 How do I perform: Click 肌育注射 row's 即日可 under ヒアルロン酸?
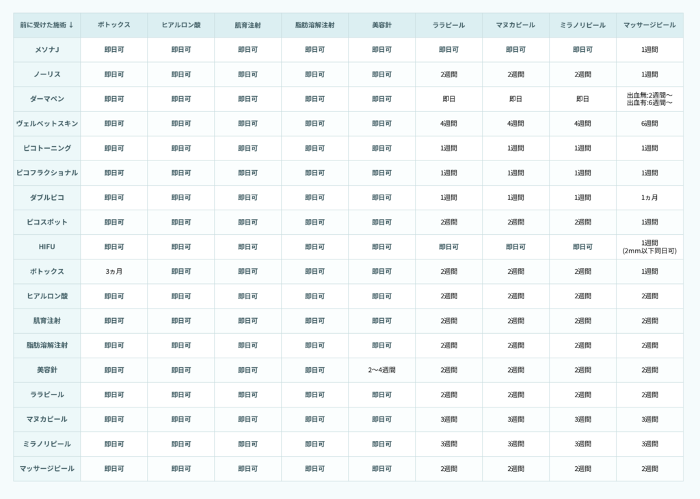click(180, 321)
